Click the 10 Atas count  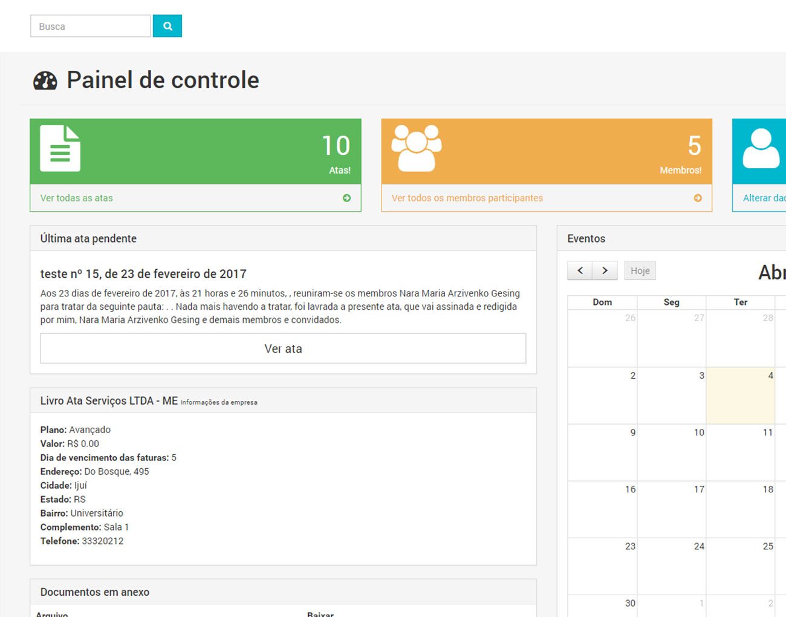[x=336, y=146]
